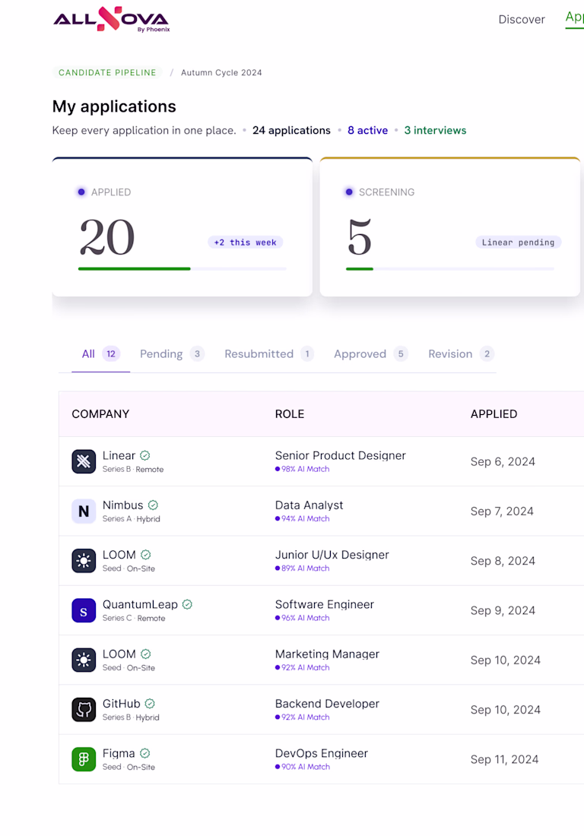Click the Sep 6, 2024 date cell
Image resolution: width=584 pixels, height=836 pixels.
503,462
